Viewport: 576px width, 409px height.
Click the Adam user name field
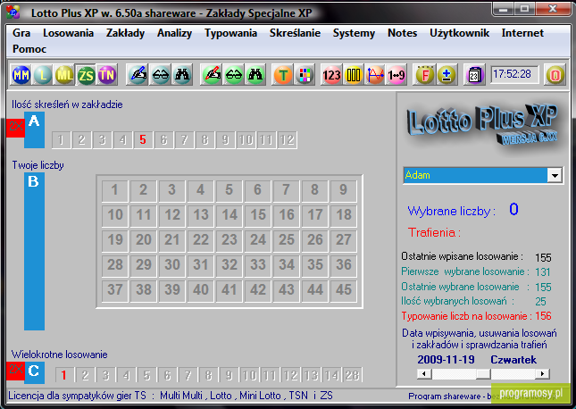(476, 175)
